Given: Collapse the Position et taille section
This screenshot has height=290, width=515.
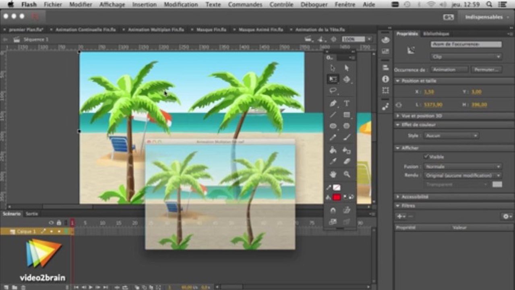Looking at the screenshot, I should (x=398, y=81).
